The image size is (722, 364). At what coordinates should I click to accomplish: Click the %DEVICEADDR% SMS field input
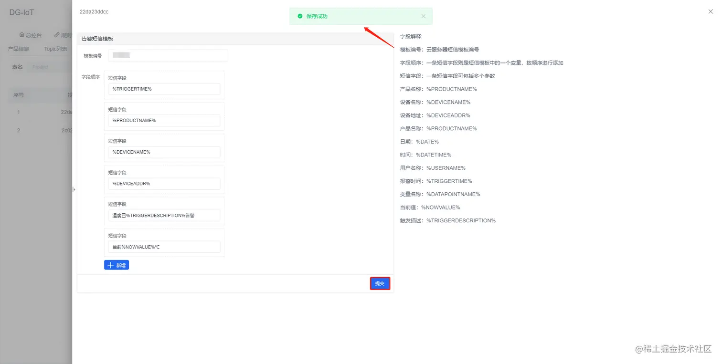[164, 184]
